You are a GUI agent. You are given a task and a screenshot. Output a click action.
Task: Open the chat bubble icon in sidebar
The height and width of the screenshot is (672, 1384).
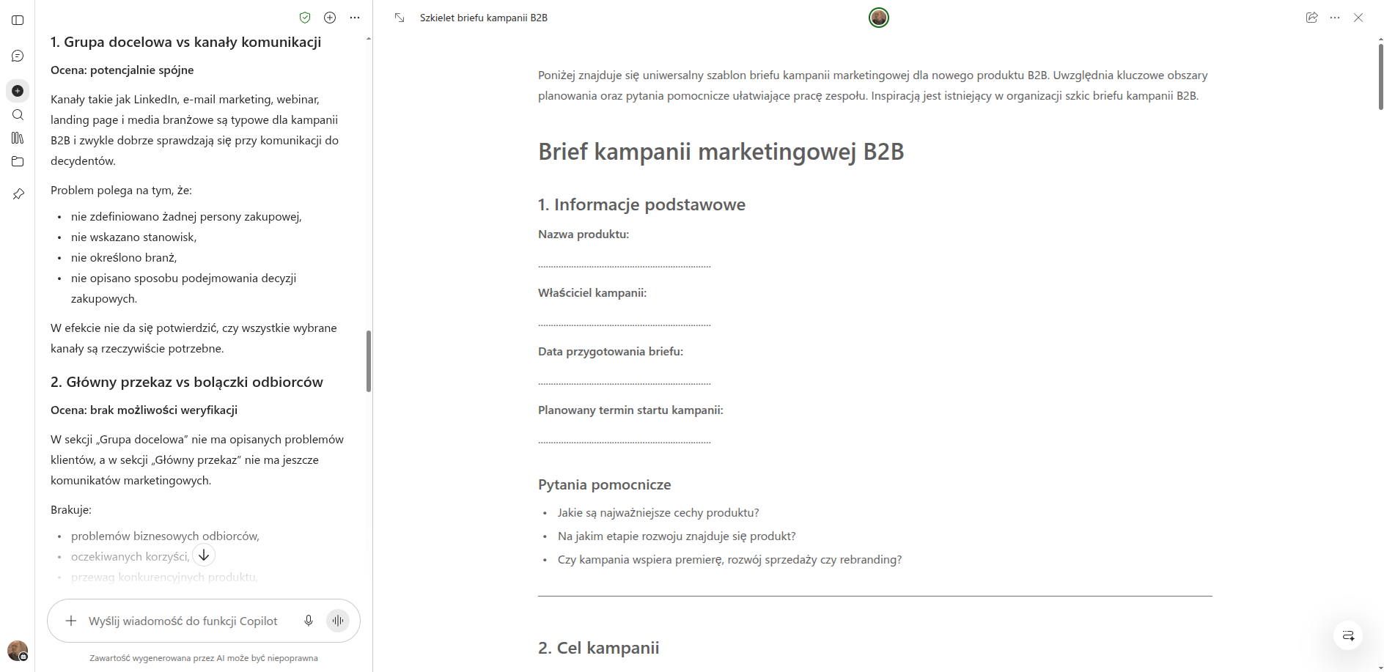click(x=18, y=56)
